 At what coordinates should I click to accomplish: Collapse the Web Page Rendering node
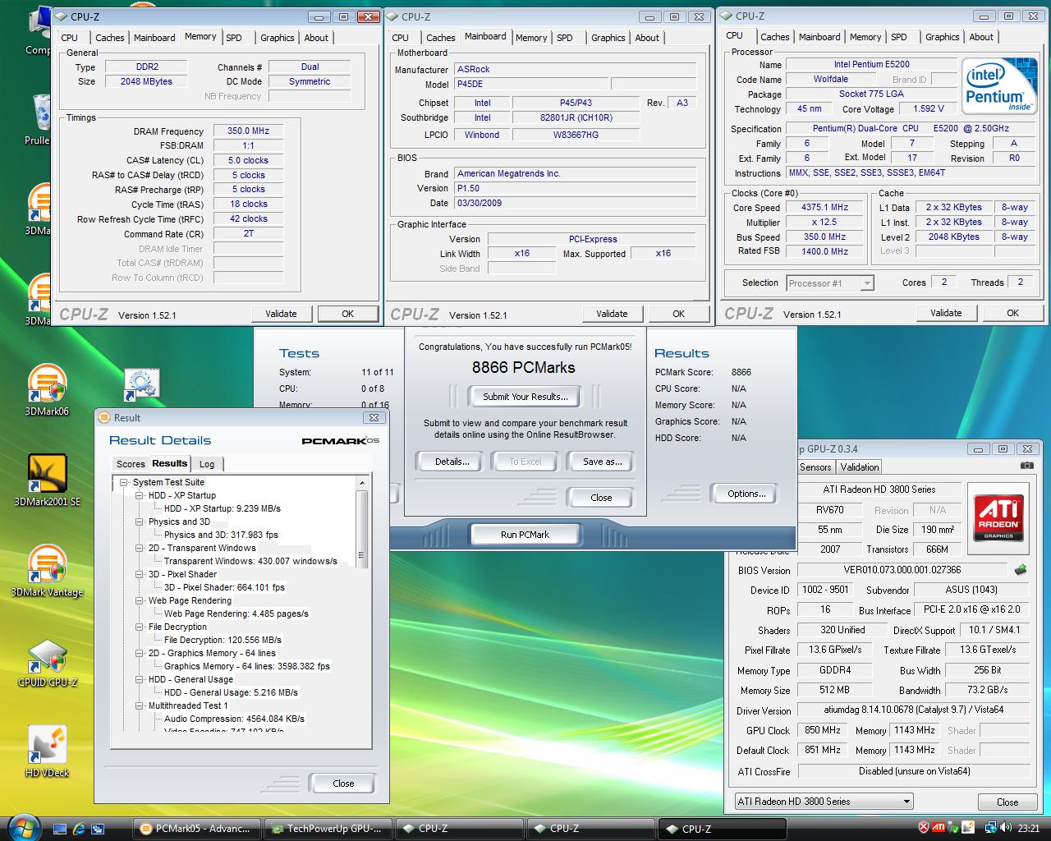click(x=139, y=601)
